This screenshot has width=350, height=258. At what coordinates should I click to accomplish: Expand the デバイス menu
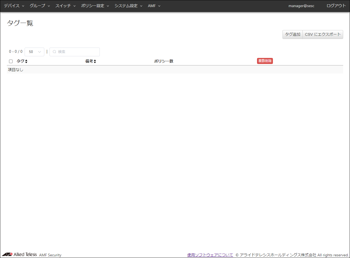[x=14, y=6]
